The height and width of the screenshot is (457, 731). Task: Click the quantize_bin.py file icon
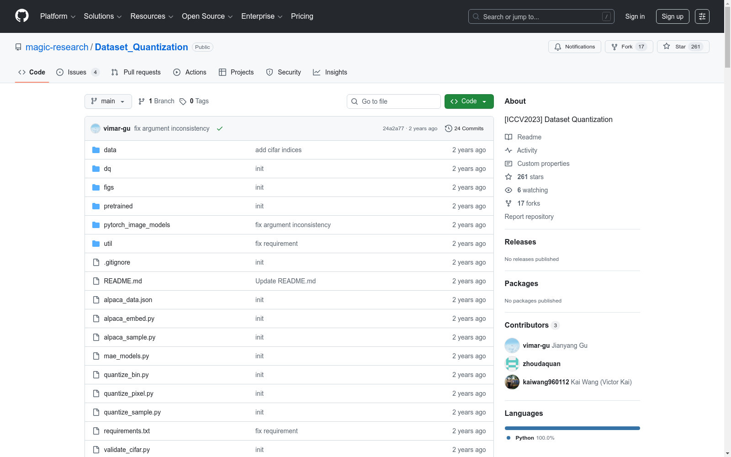[x=96, y=375]
